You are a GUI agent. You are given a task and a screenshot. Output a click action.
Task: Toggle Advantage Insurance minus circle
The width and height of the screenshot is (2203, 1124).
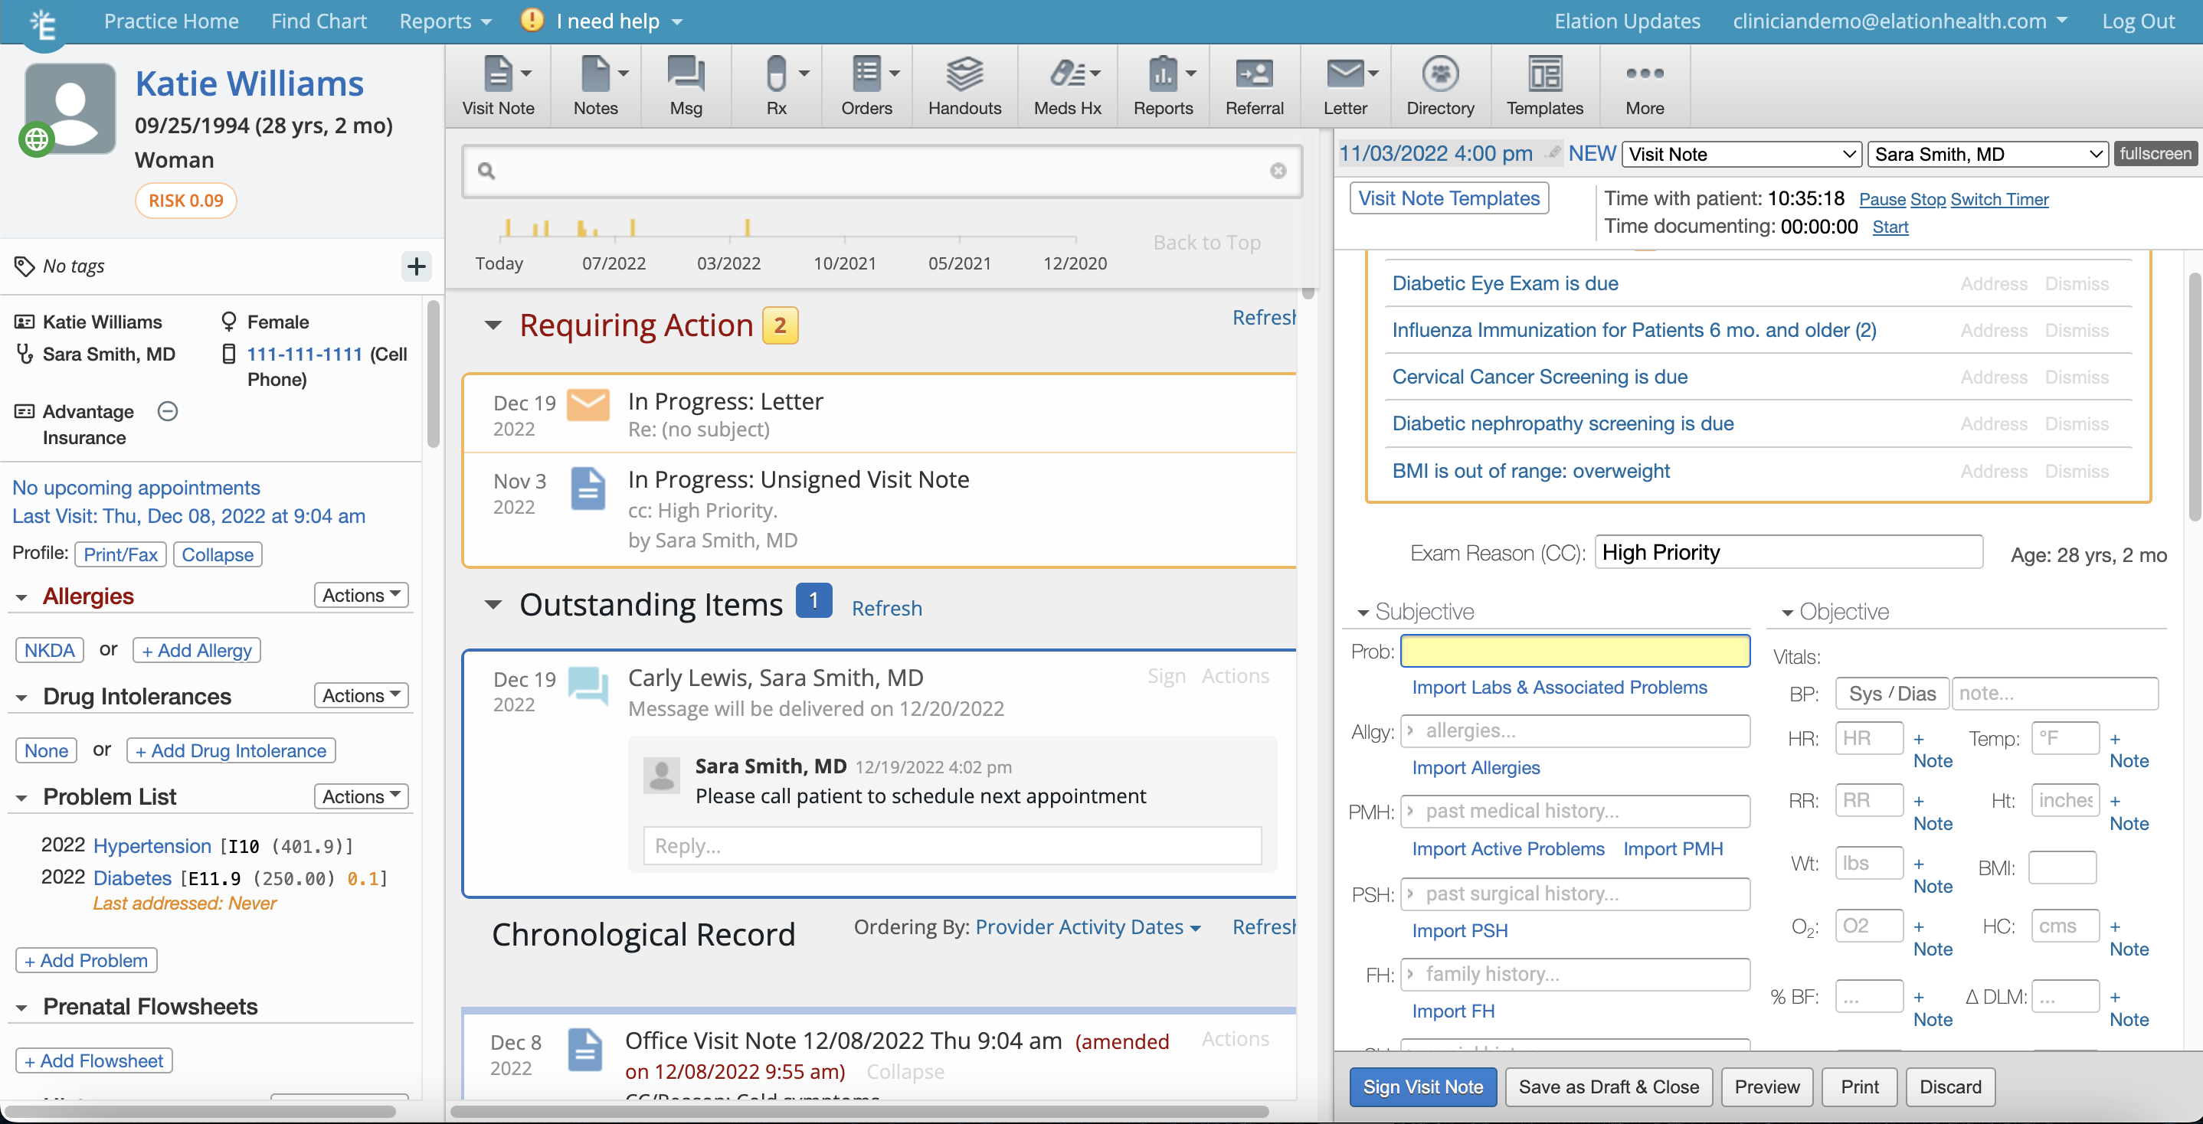point(168,412)
